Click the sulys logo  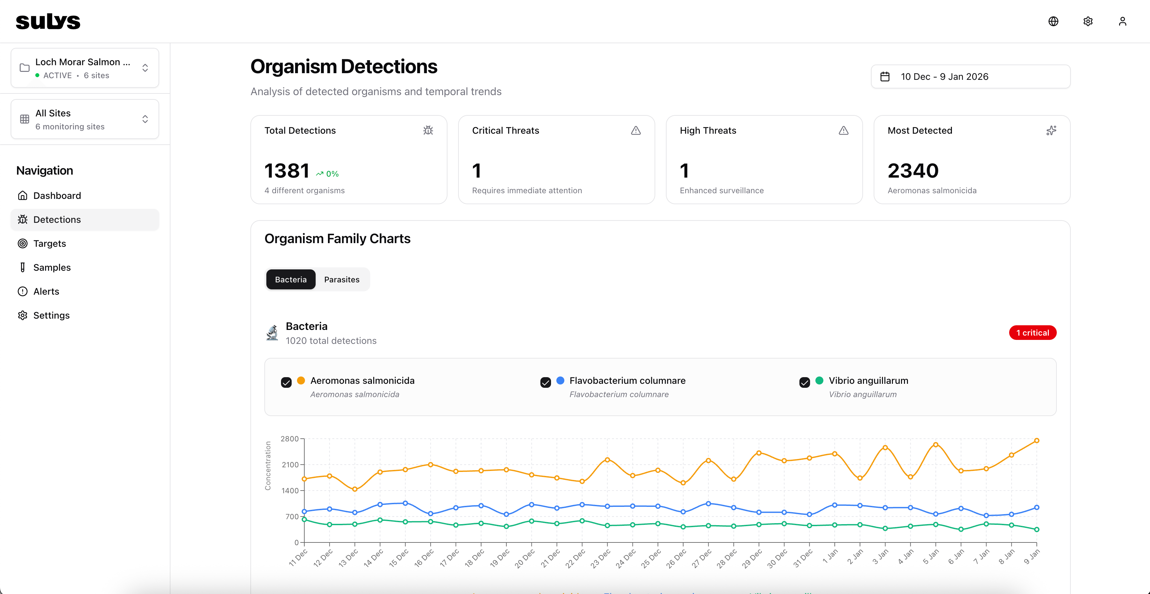(48, 21)
